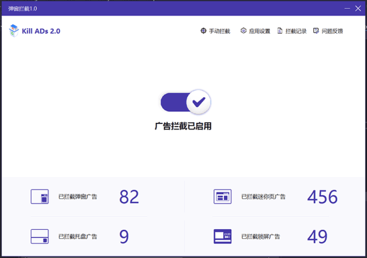This screenshot has width=367, height=258.
Task: Click the document icon for 拦截记录
Action: coord(280,31)
